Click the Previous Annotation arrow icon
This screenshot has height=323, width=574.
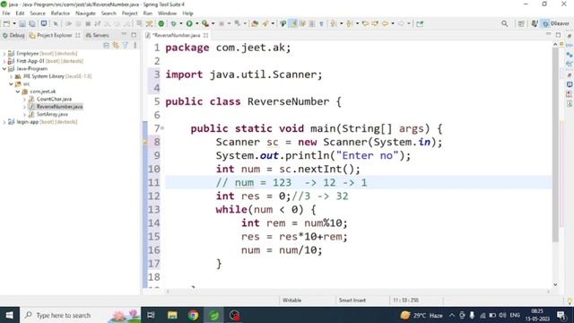(350, 24)
